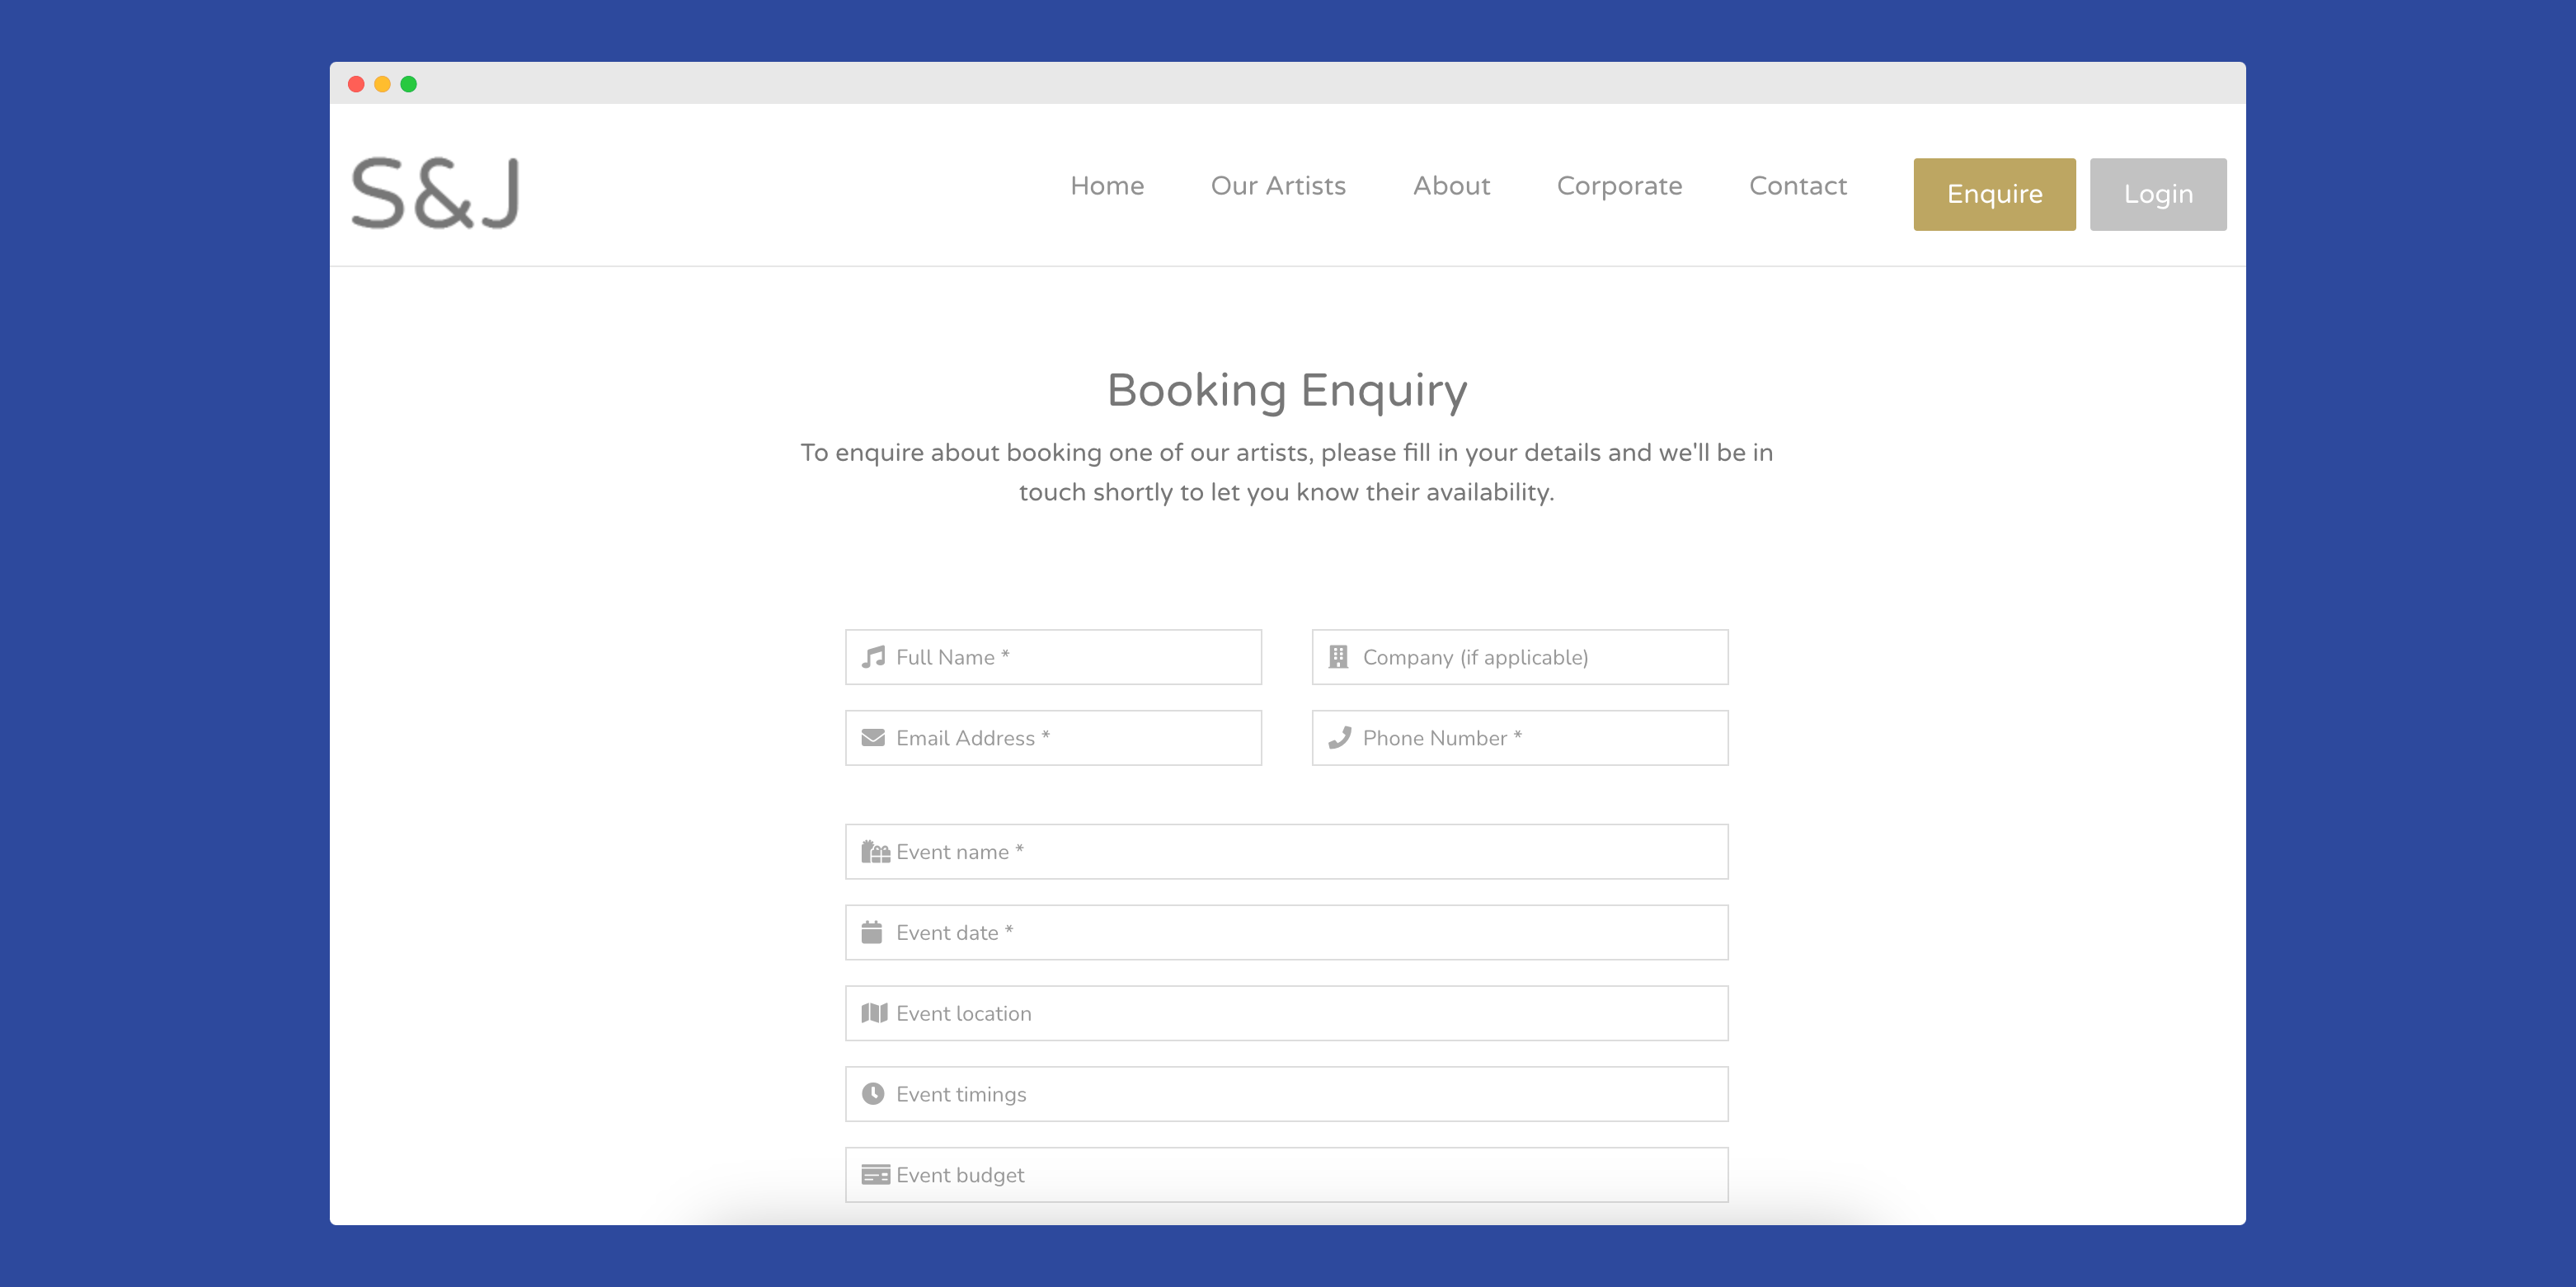Go to Our Artists page

click(x=1278, y=186)
